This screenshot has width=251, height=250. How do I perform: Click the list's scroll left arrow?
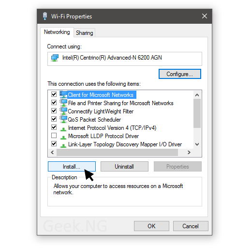(x=52, y=152)
